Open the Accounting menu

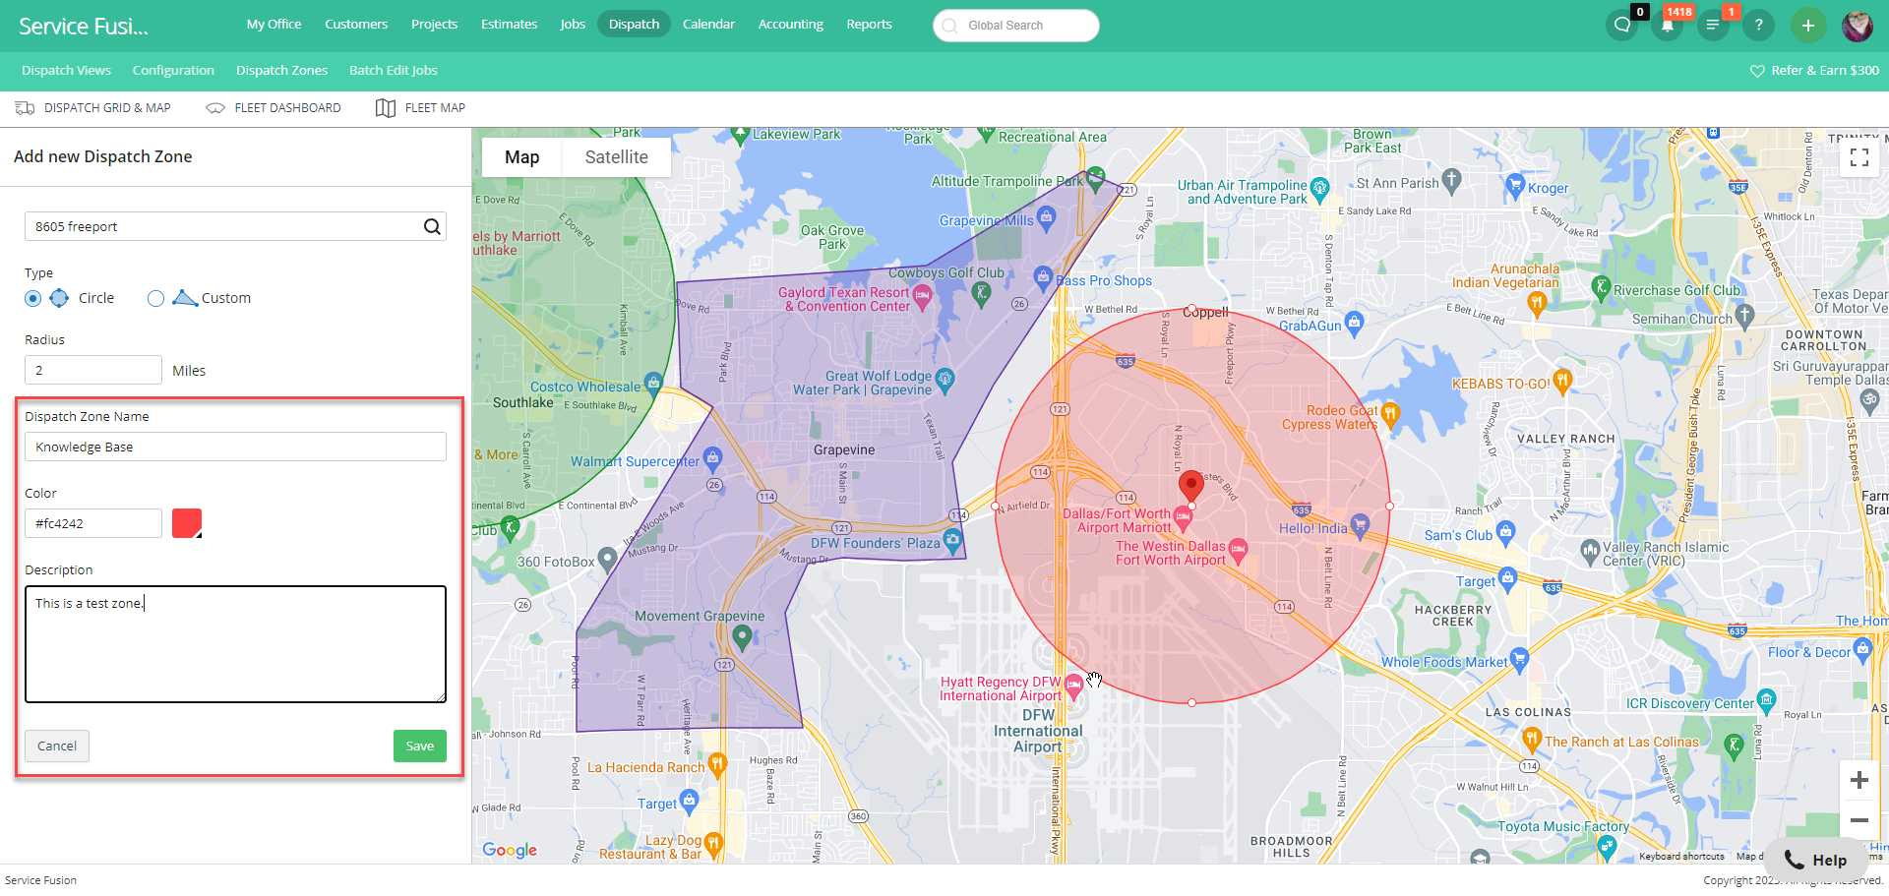[x=790, y=24]
